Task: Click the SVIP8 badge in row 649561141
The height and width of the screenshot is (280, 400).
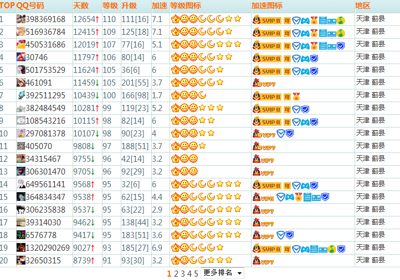Action: [267, 185]
